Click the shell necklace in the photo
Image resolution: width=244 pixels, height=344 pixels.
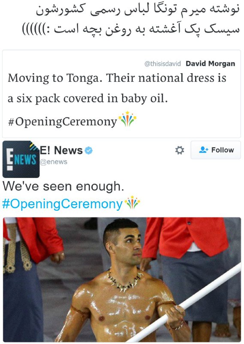coord(124,280)
